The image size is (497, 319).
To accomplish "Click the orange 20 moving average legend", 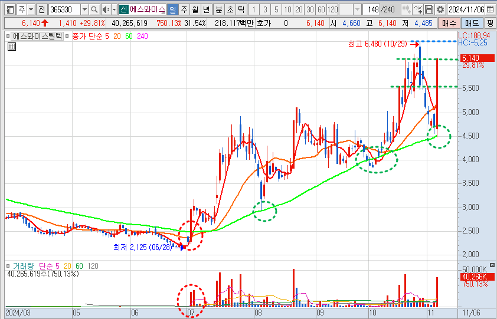I will point(117,36).
